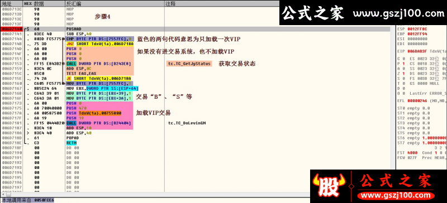Select the MOV EBX,DWORD PTR SS:[ESP+64] line
The image size is (447, 203).
click(102, 88)
